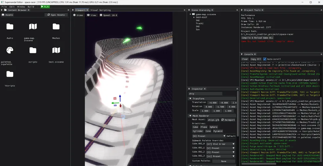
Task: Set mesh to the Pyramid primitive
Action: 218,131
